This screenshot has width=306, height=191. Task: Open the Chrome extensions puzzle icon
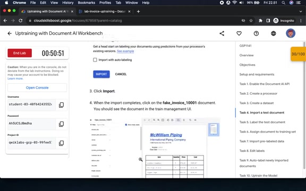click(x=260, y=21)
